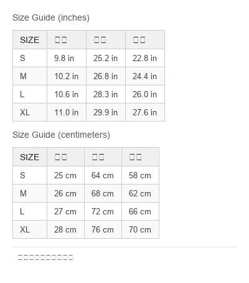This screenshot has width=249, height=283.
Task: Click the XL row label in inches table
Action: pyautogui.click(x=30, y=112)
